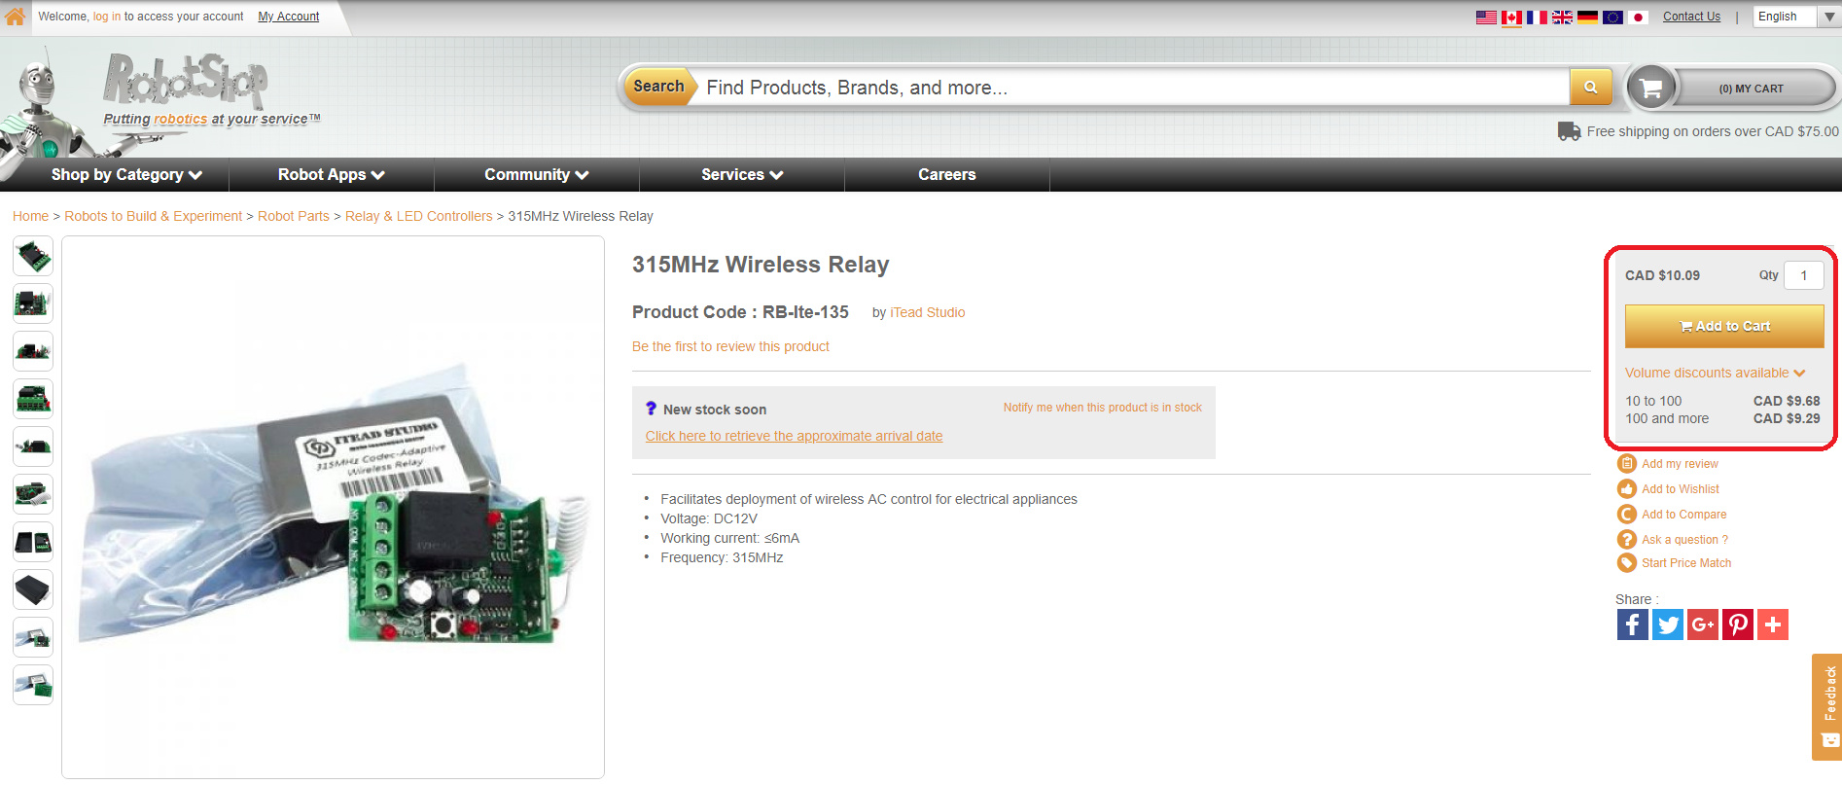
Task: Click the home icon in top bar
Action: coord(16,16)
